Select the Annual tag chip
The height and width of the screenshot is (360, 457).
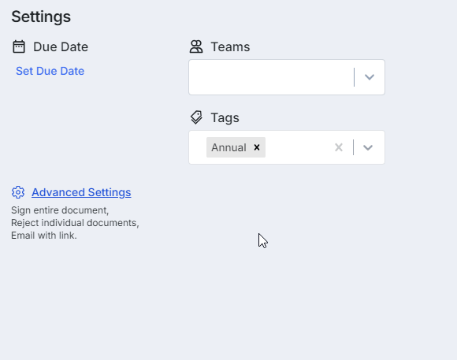[x=229, y=147]
